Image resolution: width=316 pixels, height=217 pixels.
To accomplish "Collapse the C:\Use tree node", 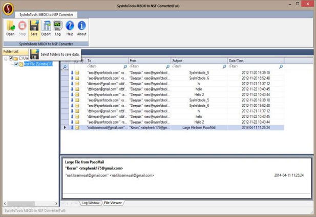I will coord(6,59).
